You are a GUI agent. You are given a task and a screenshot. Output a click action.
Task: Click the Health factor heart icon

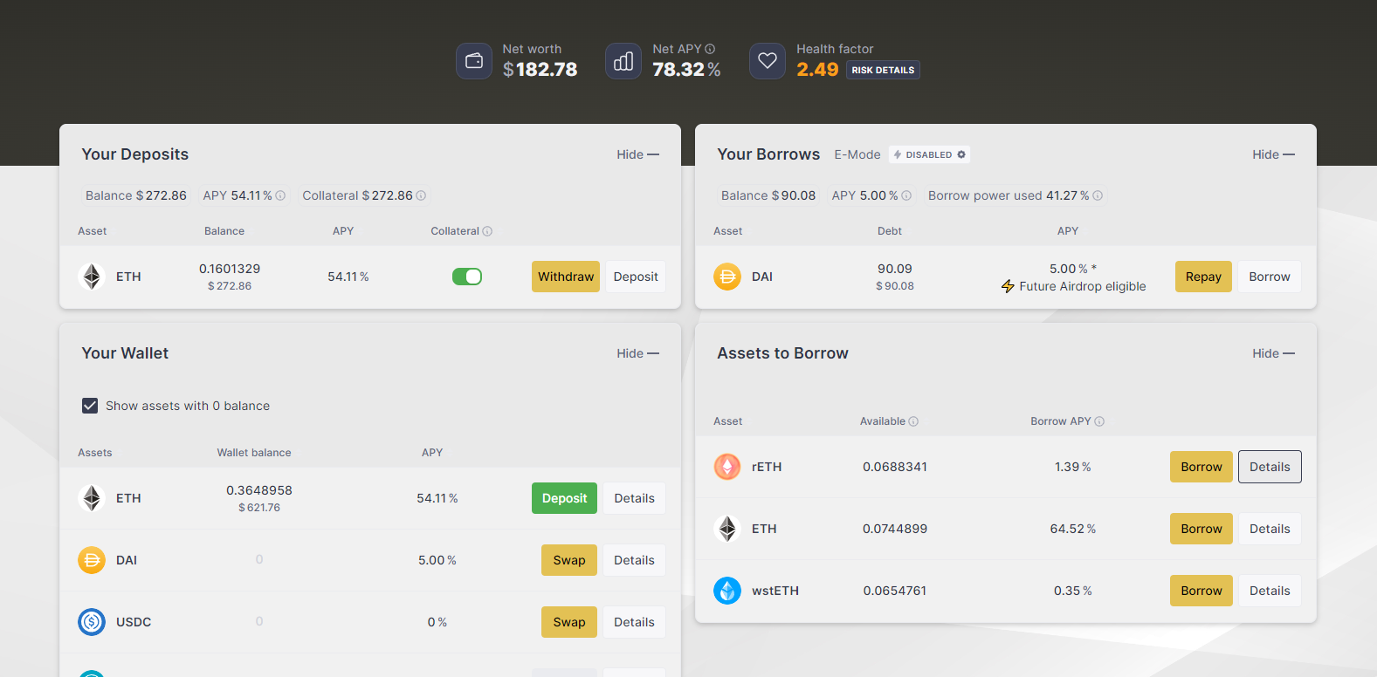[x=768, y=61]
